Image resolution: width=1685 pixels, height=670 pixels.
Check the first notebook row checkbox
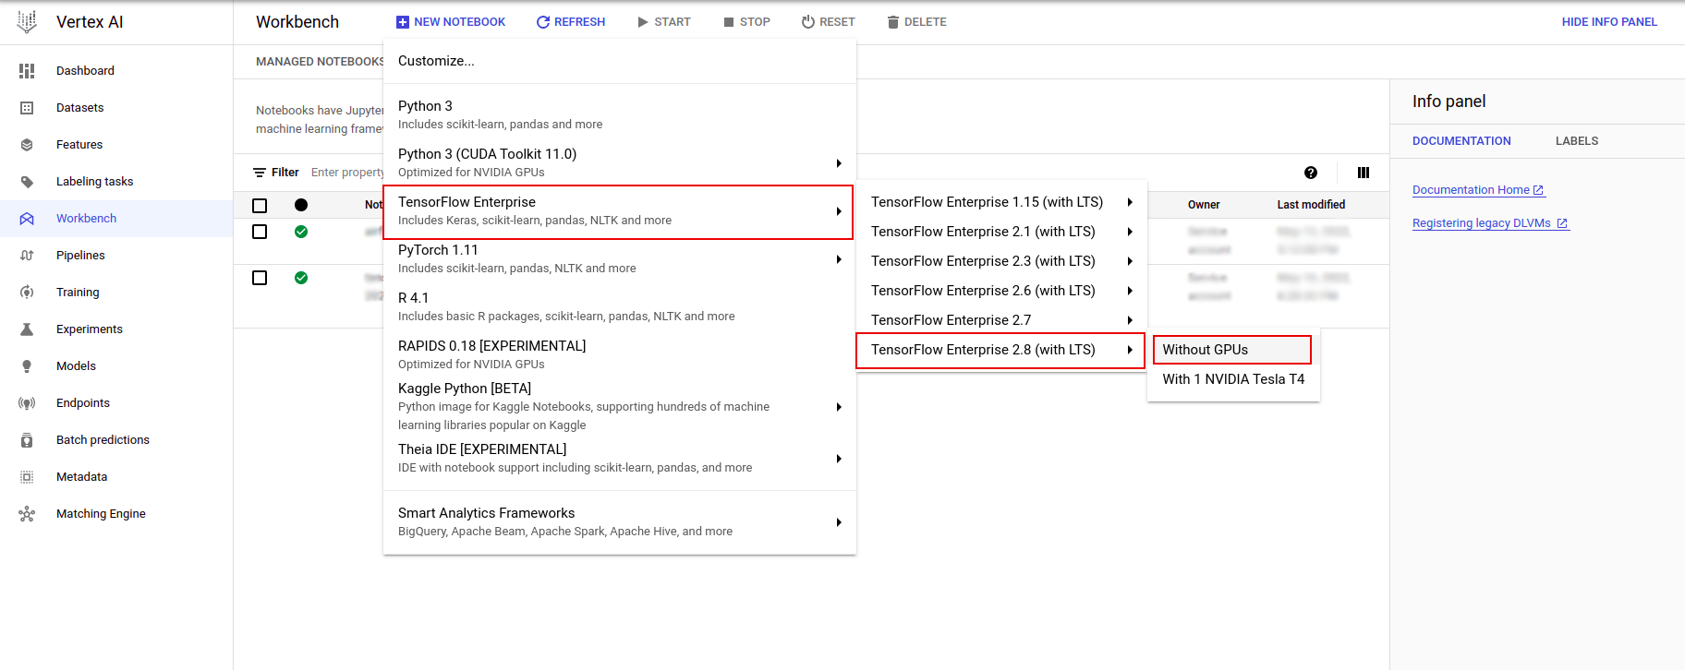point(260,232)
